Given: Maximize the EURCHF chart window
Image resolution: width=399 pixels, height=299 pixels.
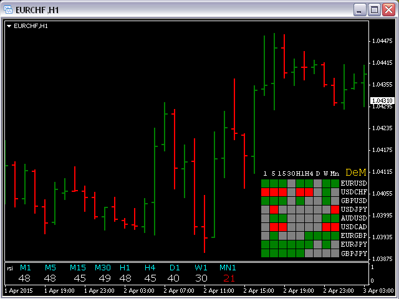Looking at the screenshot, I should [374, 10].
